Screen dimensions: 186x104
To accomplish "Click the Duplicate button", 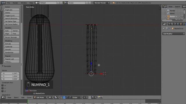I will coord(12,10).
